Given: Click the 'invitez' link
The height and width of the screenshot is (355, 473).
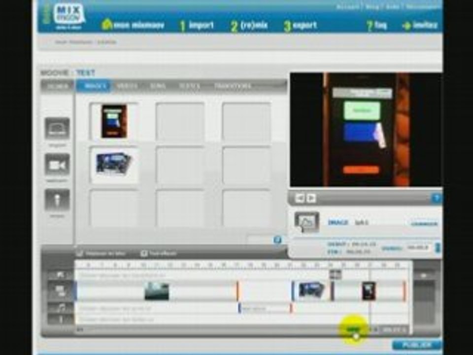Looking at the screenshot, I should [420, 25].
